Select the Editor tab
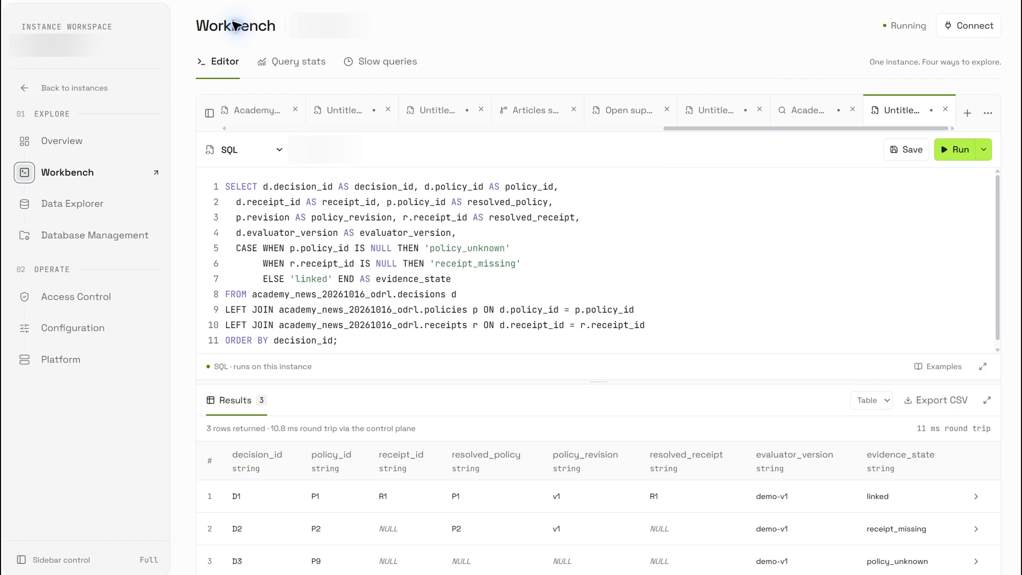1022x575 pixels. [x=218, y=62]
